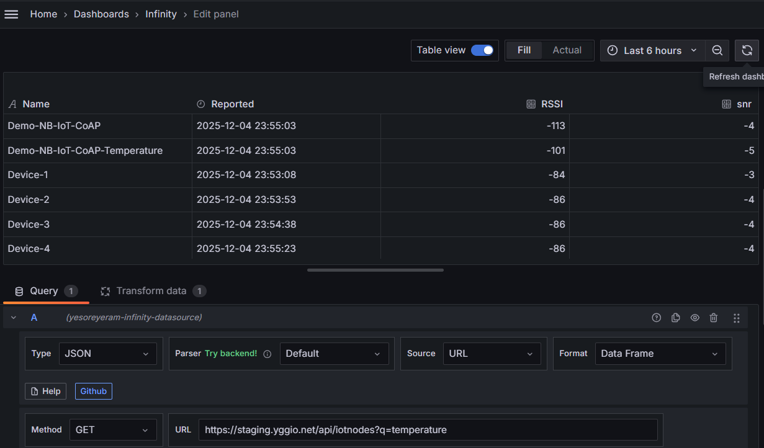Toggle the Table view switch
764x448 pixels.
tap(482, 50)
